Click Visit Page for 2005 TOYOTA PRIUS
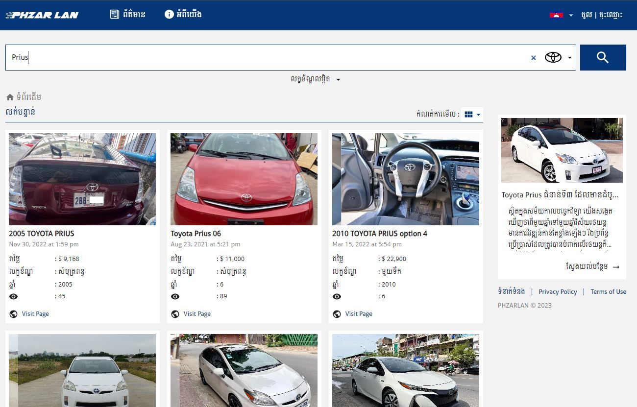The image size is (637, 407). (35, 314)
